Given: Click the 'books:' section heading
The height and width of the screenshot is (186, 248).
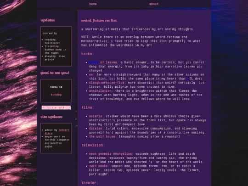Looking at the screenshot, I should [x=88, y=54].
